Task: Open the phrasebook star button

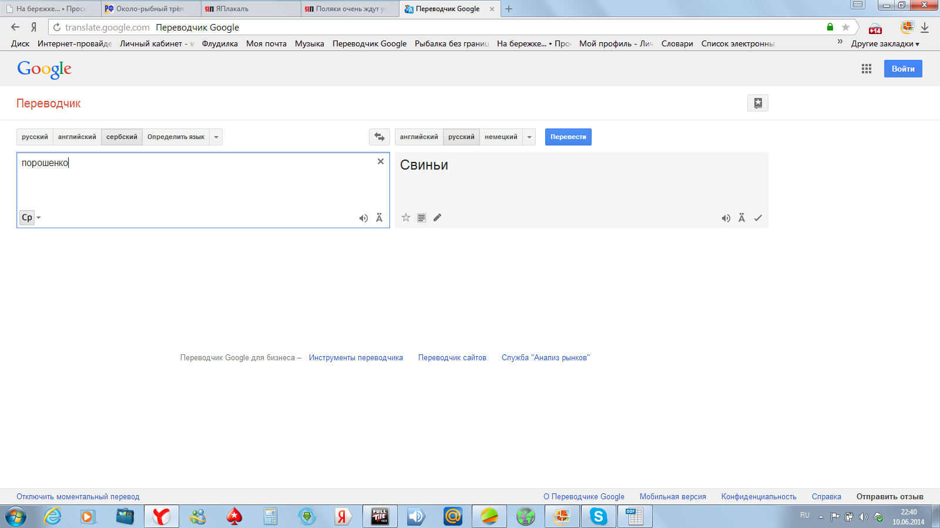Action: pyautogui.click(x=758, y=103)
